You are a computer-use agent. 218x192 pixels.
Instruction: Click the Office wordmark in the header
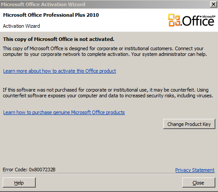[198, 21]
